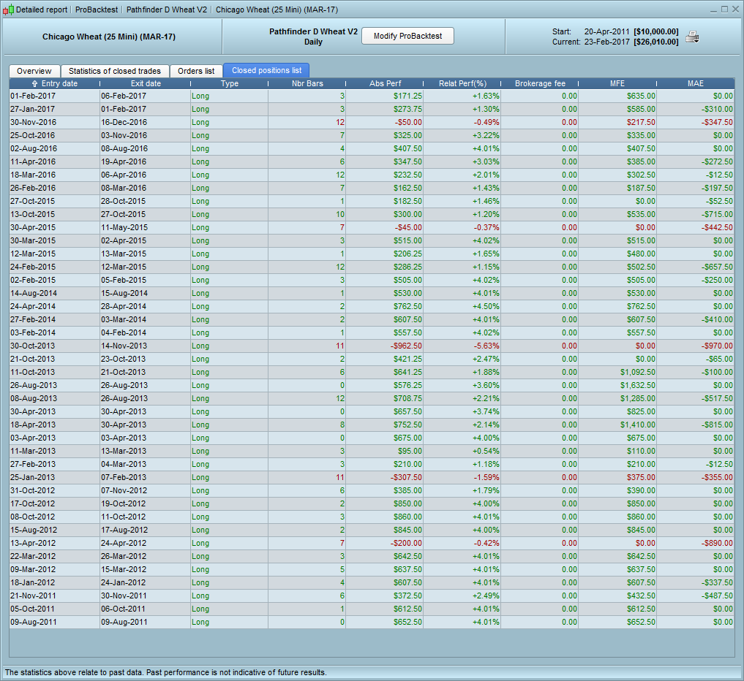Select entry date 24-Feb-2015 cell
Image resolution: width=744 pixels, height=681 pixels.
pos(55,267)
